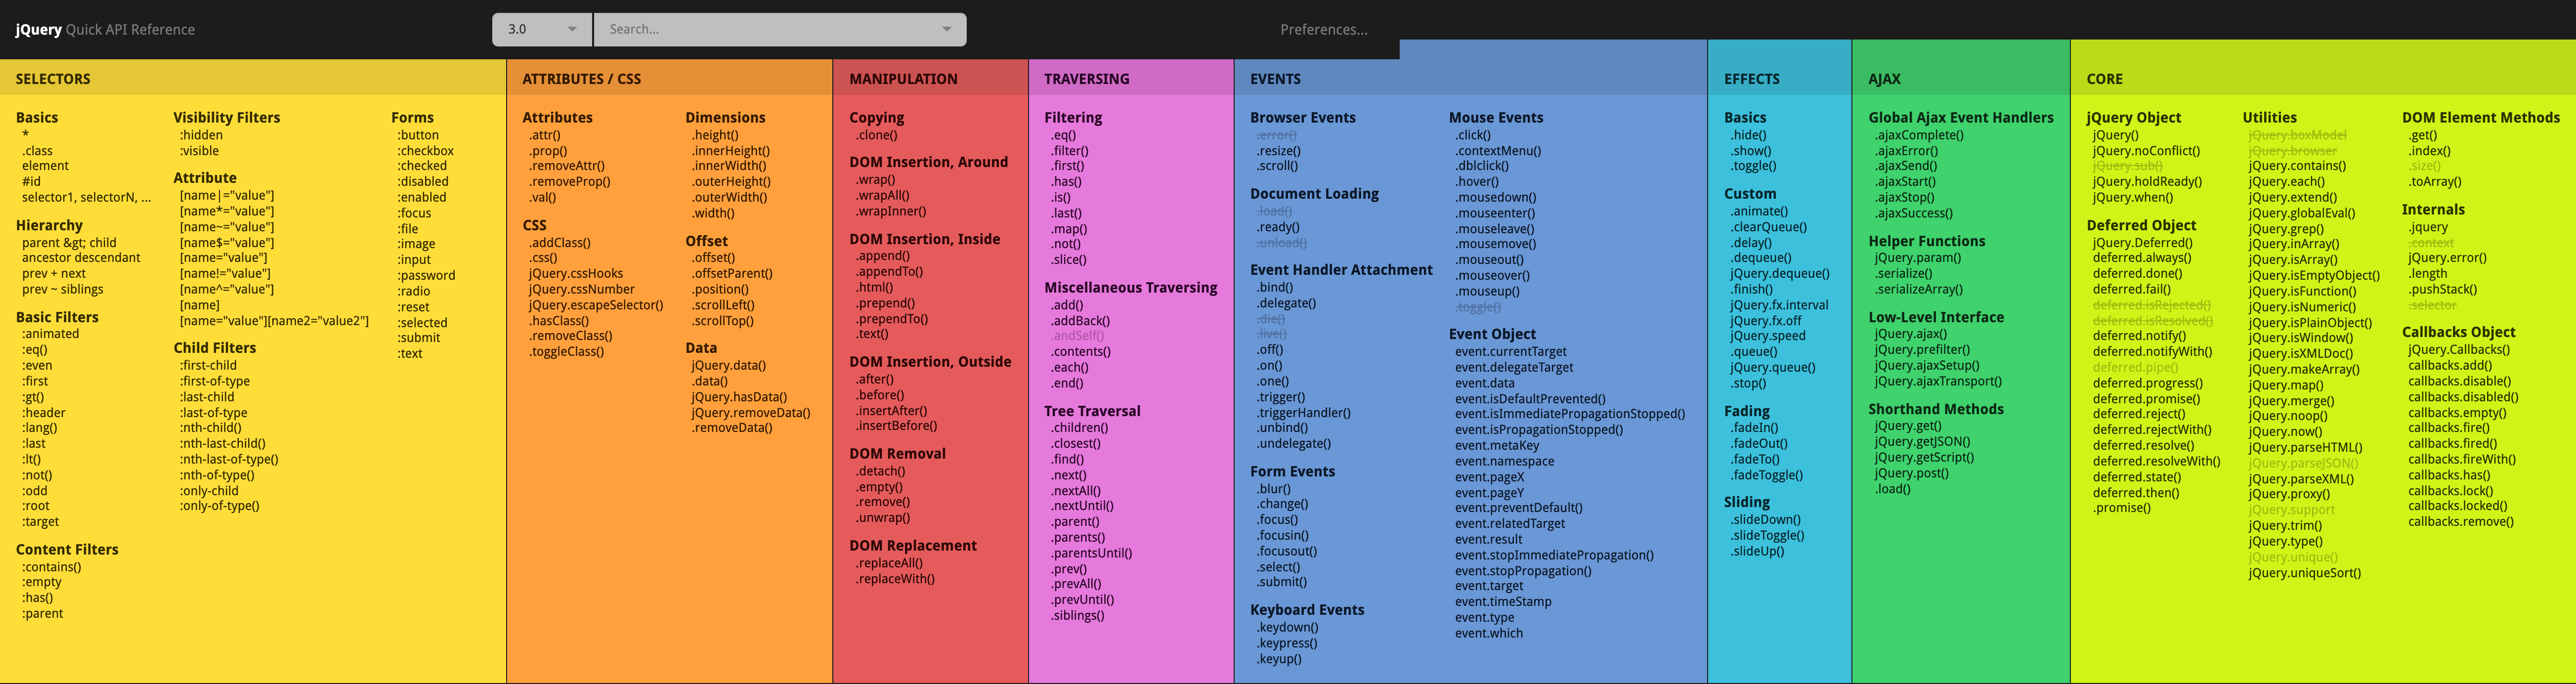The image size is (2576, 684).
Task: Open the .class selector entry
Action: (37, 151)
